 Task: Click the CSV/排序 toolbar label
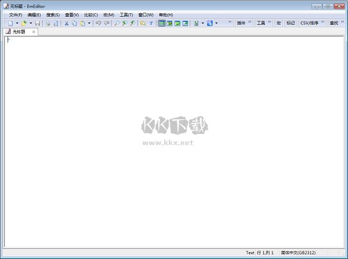pyautogui.click(x=309, y=23)
